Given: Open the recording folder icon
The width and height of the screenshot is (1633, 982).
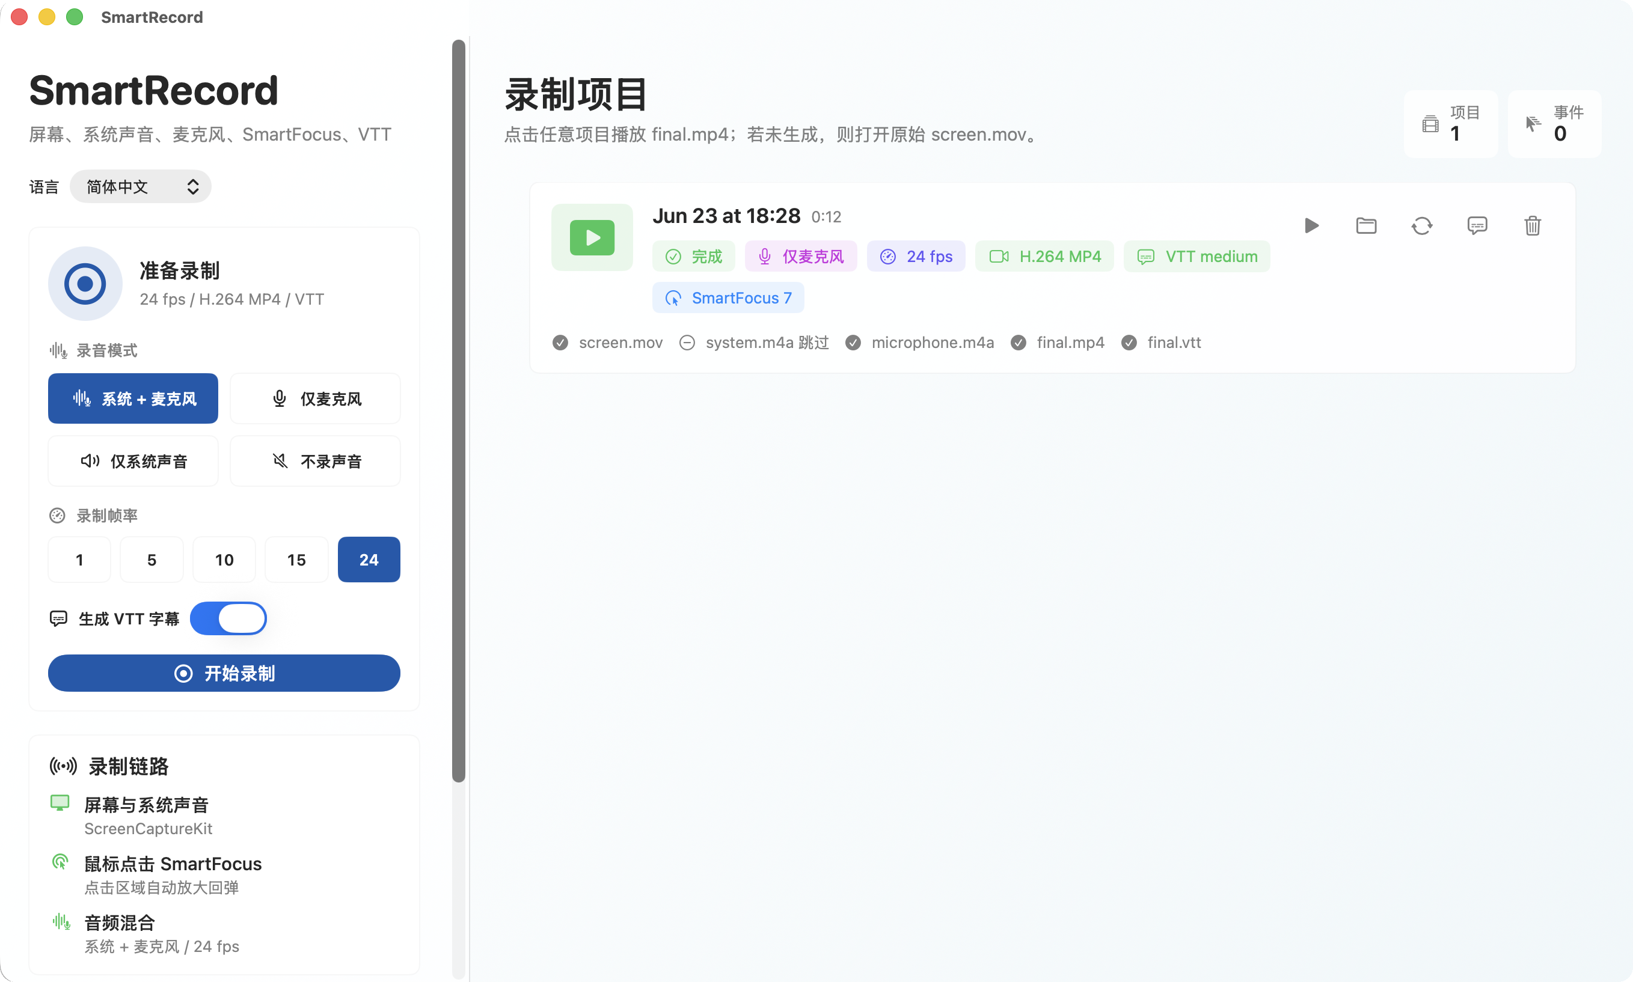Looking at the screenshot, I should coord(1366,225).
